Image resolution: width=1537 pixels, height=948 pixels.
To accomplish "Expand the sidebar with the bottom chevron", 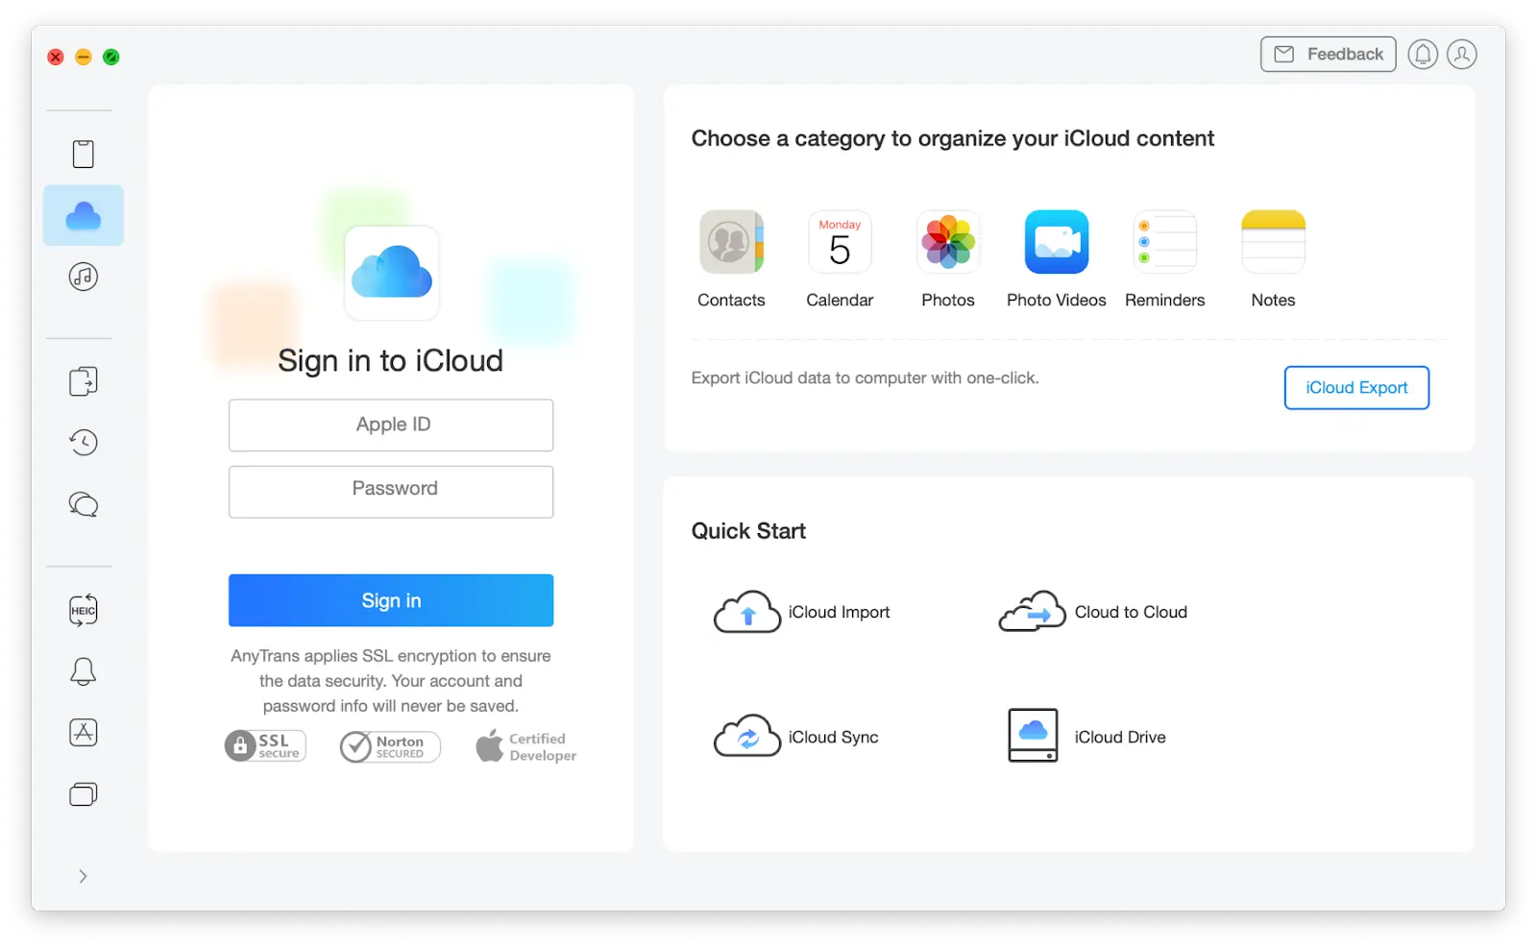I will click(x=84, y=876).
